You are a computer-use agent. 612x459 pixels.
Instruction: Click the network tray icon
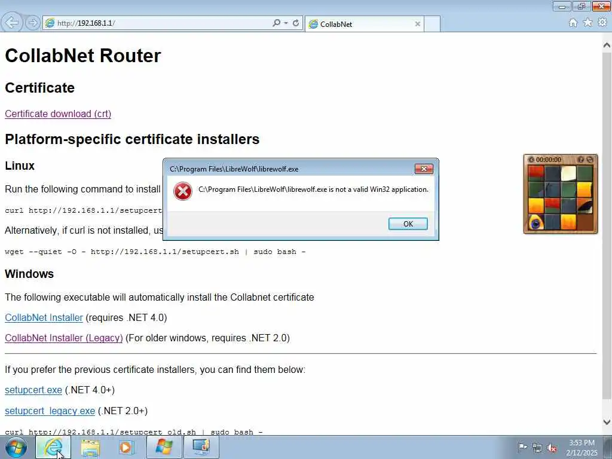pos(537,448)
